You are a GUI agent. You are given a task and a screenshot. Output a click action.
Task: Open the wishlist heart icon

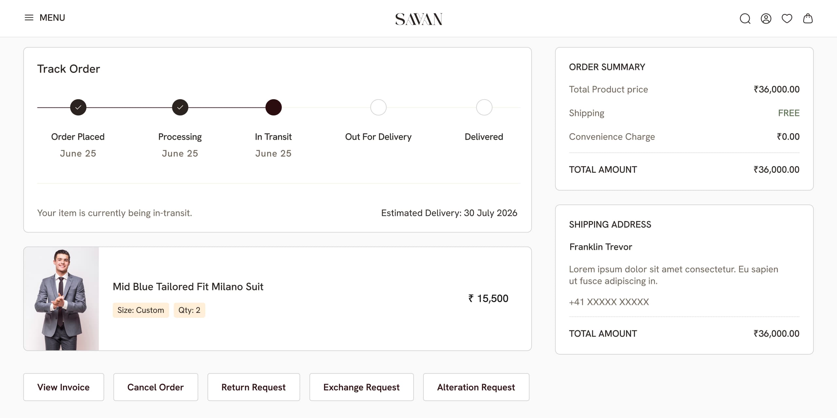click(x=787, y=19)
